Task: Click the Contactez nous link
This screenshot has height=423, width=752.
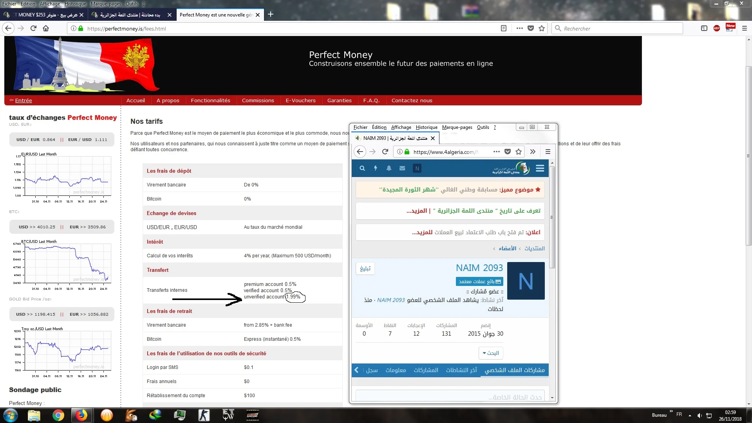Action: (412, 100)
